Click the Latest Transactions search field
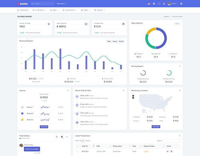This screenshot has height=156, width=200. [x=172, y=140]
